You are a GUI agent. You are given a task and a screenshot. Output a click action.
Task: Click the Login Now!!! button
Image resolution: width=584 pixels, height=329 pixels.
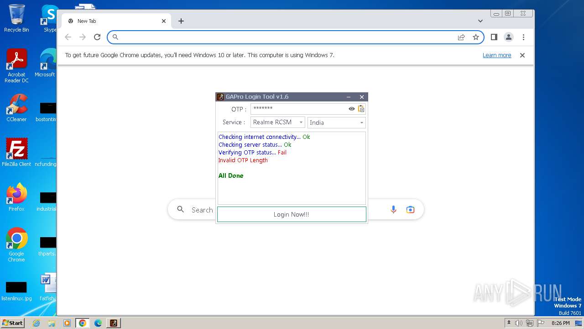292,214
